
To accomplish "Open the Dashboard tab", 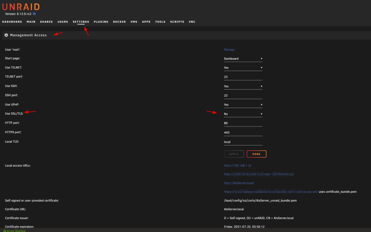I will click(x=12, y=22).
